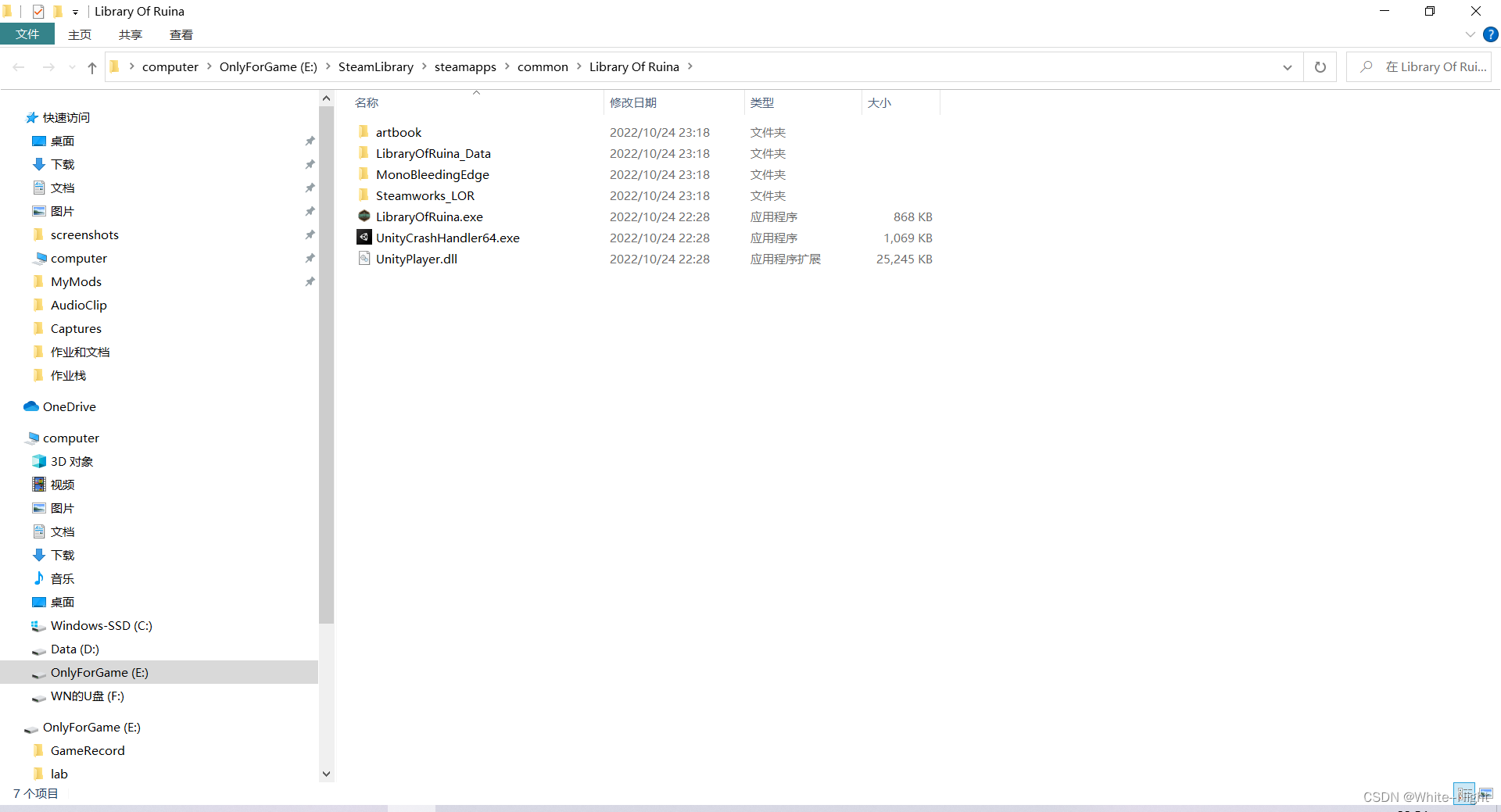Click the forward navigation arrow

[48, 68]
